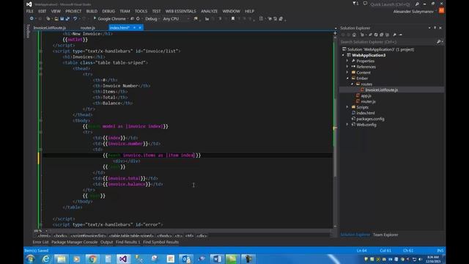Image resolution: width=469 pixels, height=264 pixels.
Task: Expand the Content folder
Action: coord(347,73)
